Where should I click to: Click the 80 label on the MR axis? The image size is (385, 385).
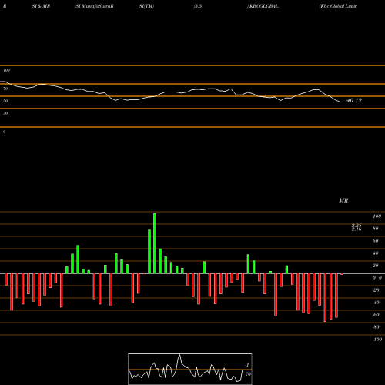(x=376, y=229)
